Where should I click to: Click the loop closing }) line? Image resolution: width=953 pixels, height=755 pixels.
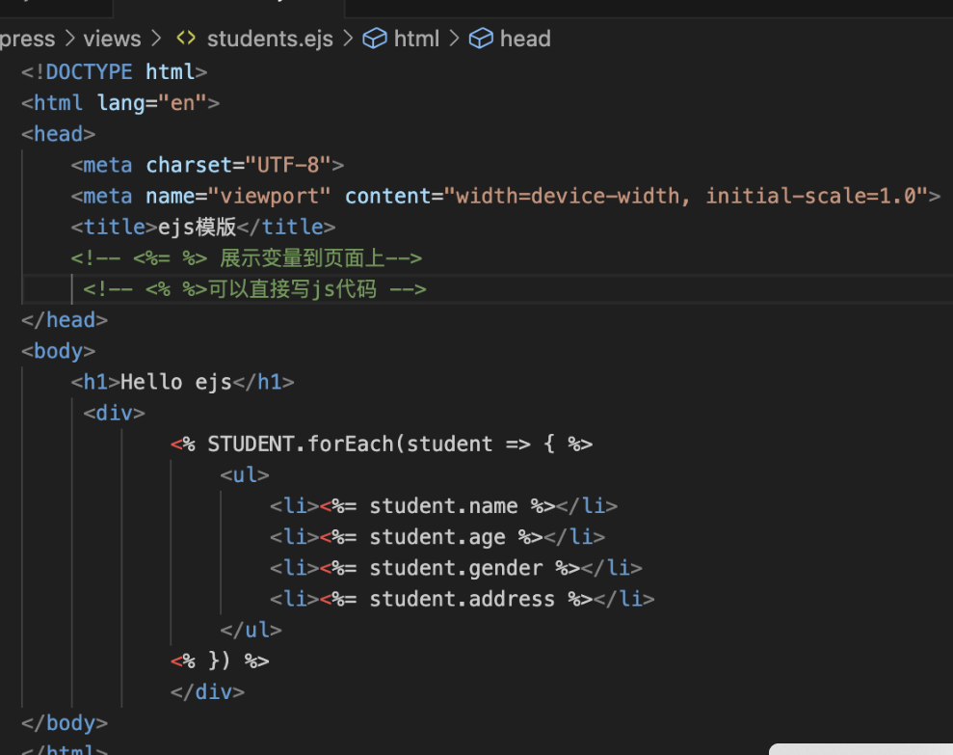220,661
